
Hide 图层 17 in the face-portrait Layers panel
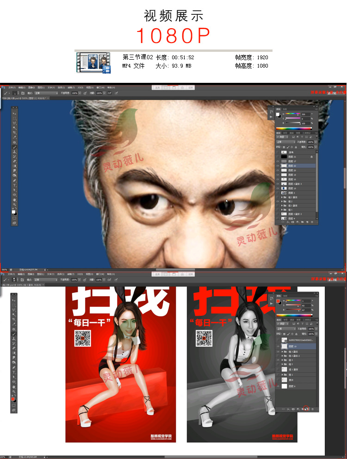pyautogui.click(x=278, y=161)
